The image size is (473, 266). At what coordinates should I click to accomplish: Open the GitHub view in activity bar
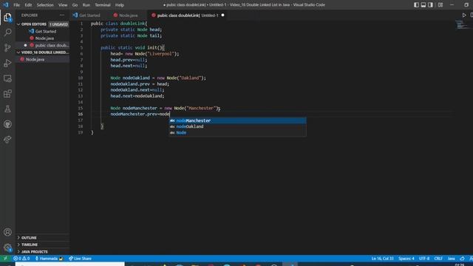7,124
